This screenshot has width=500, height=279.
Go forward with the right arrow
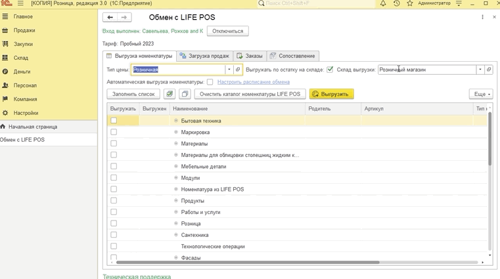124,17
